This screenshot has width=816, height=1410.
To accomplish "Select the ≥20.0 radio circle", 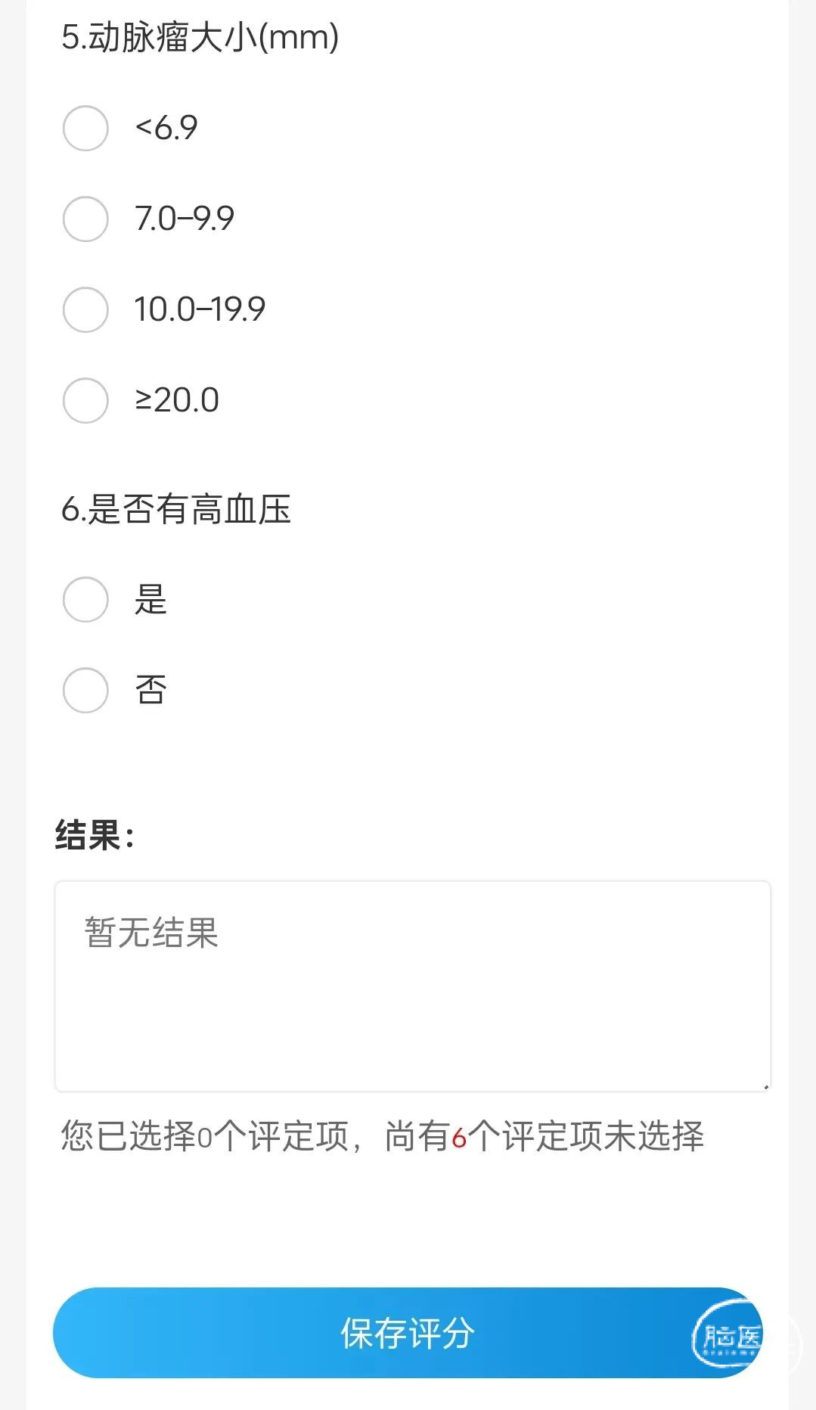I will point(85,400).
